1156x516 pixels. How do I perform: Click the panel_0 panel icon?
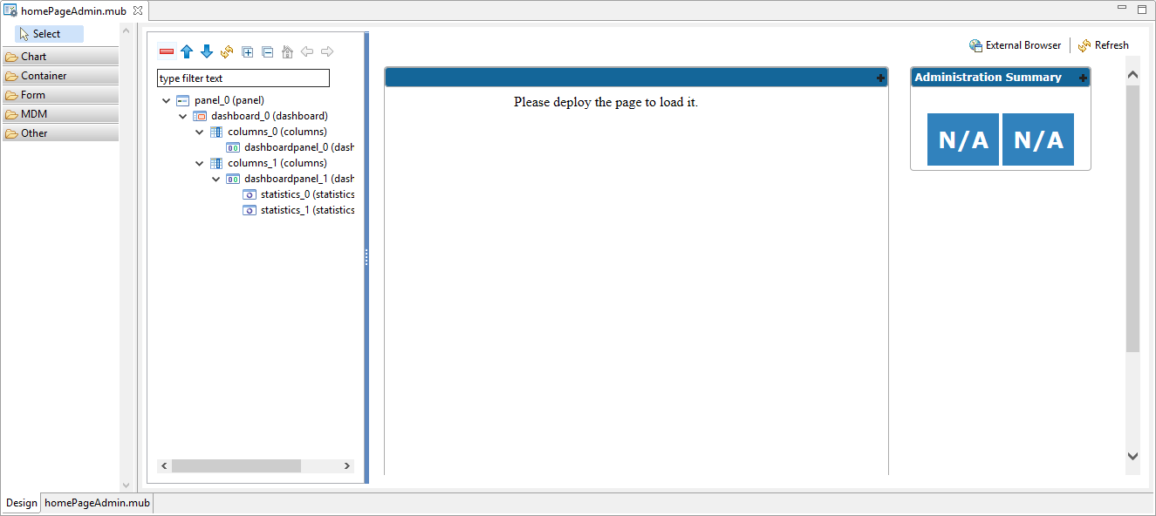point(183,100)
